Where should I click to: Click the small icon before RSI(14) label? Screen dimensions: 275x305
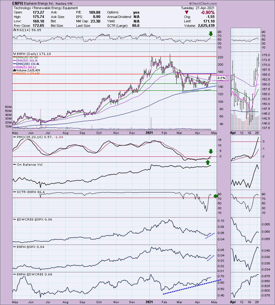coord(15,30)
